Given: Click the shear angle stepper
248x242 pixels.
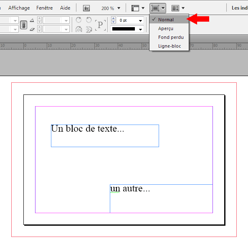Looking at the screenshot, I should 39,29.
